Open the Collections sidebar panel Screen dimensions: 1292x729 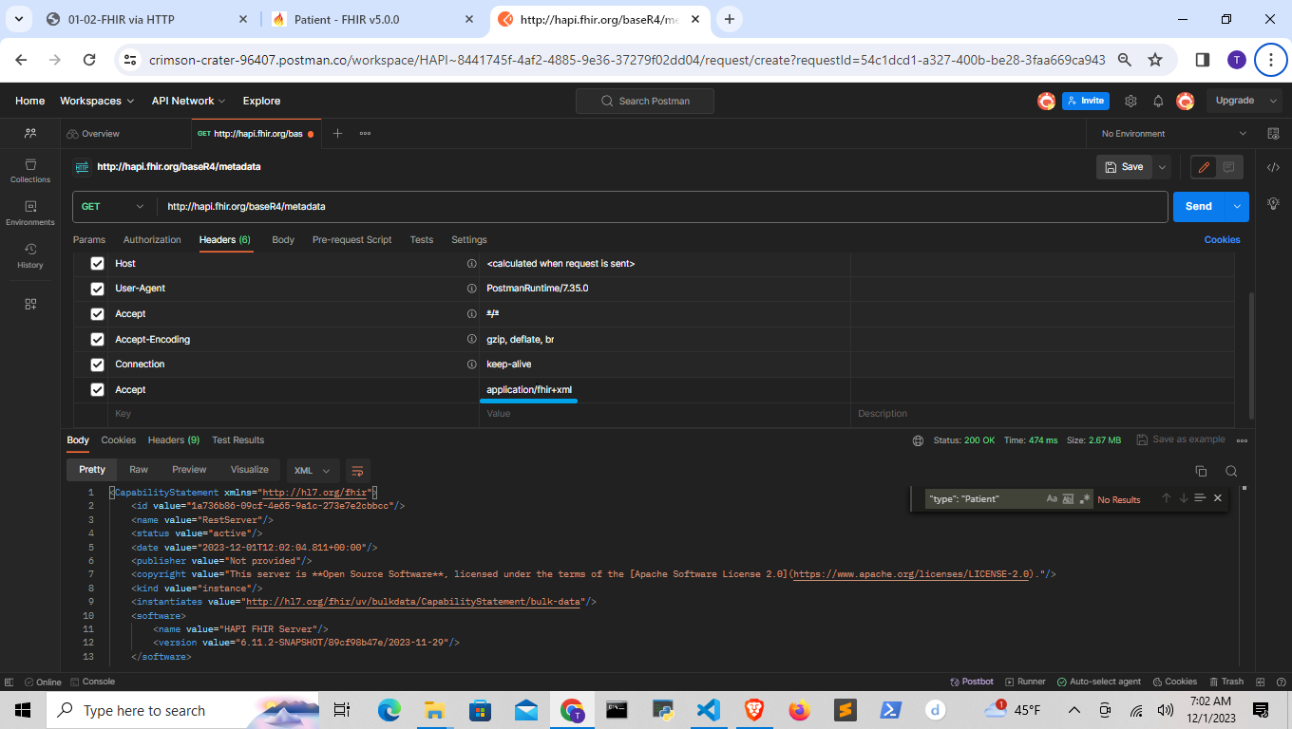coord(30,171)
